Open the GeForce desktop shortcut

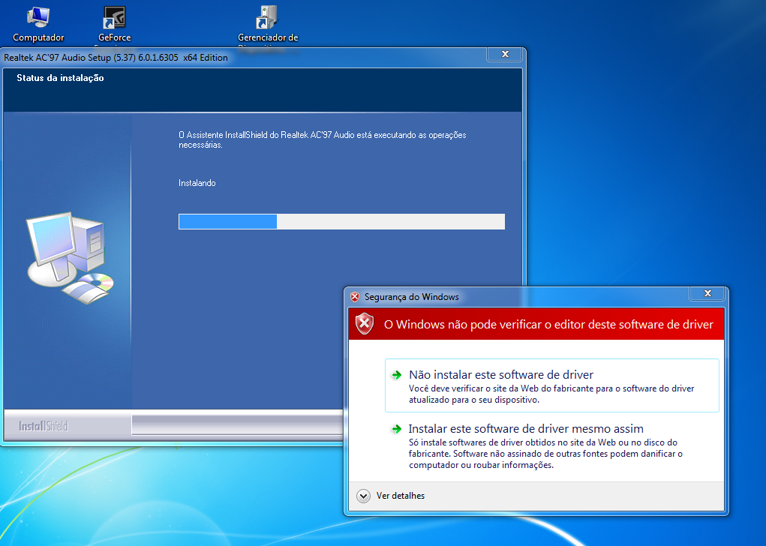pyautogui.click(x=115, y=25)
